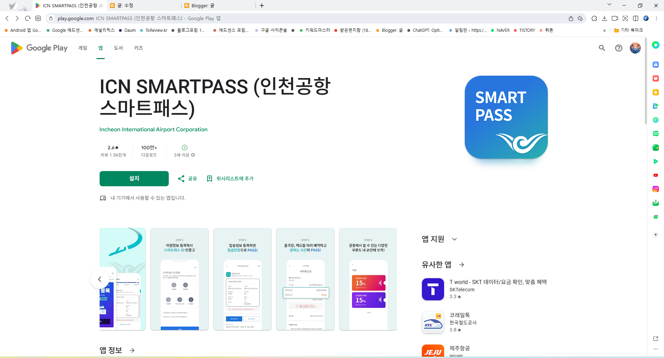Open Incheon International Airport Corporation link
The width and height of the screenshot is (664, 358).
click(x=153, y=129)
